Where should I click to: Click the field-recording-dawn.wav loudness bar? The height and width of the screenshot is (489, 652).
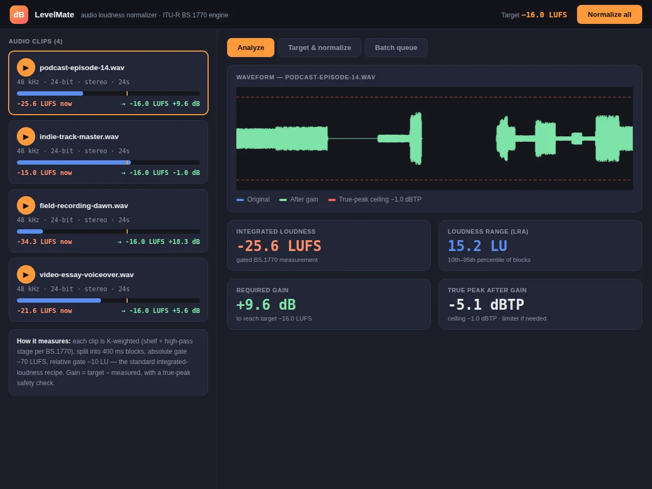tap(108, 231)
